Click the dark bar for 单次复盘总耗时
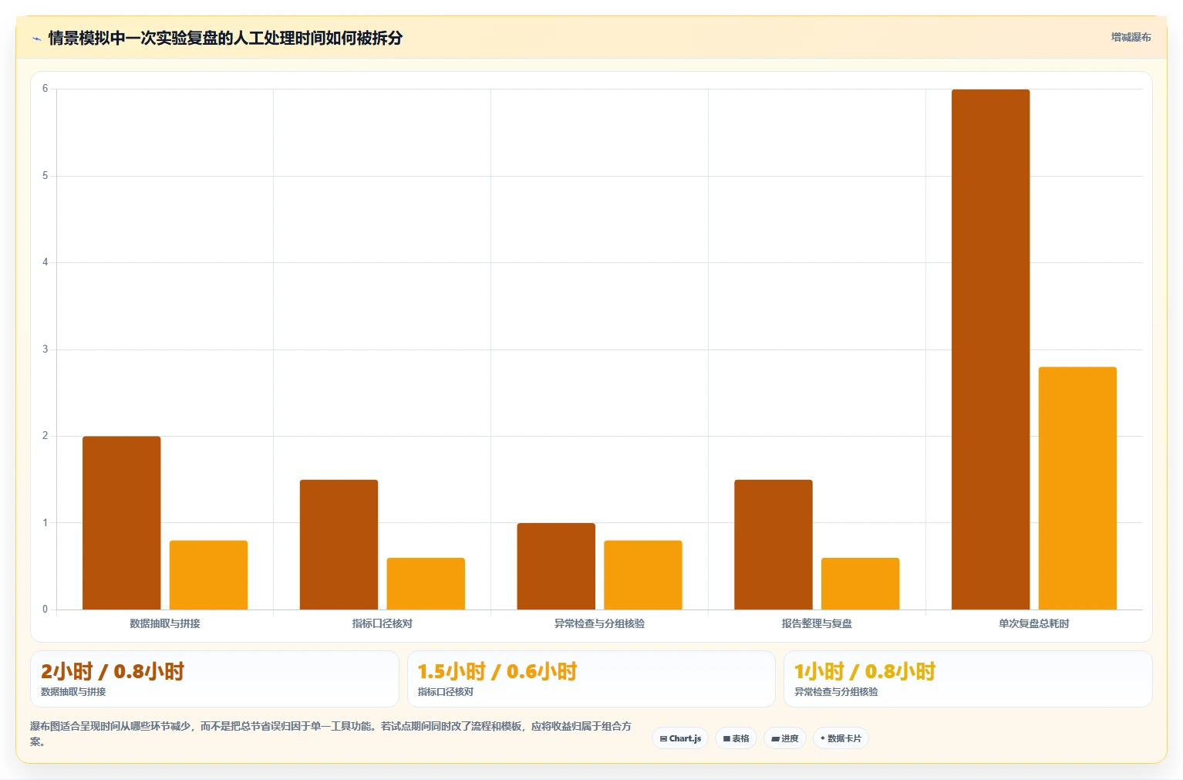 coord(990,349)
